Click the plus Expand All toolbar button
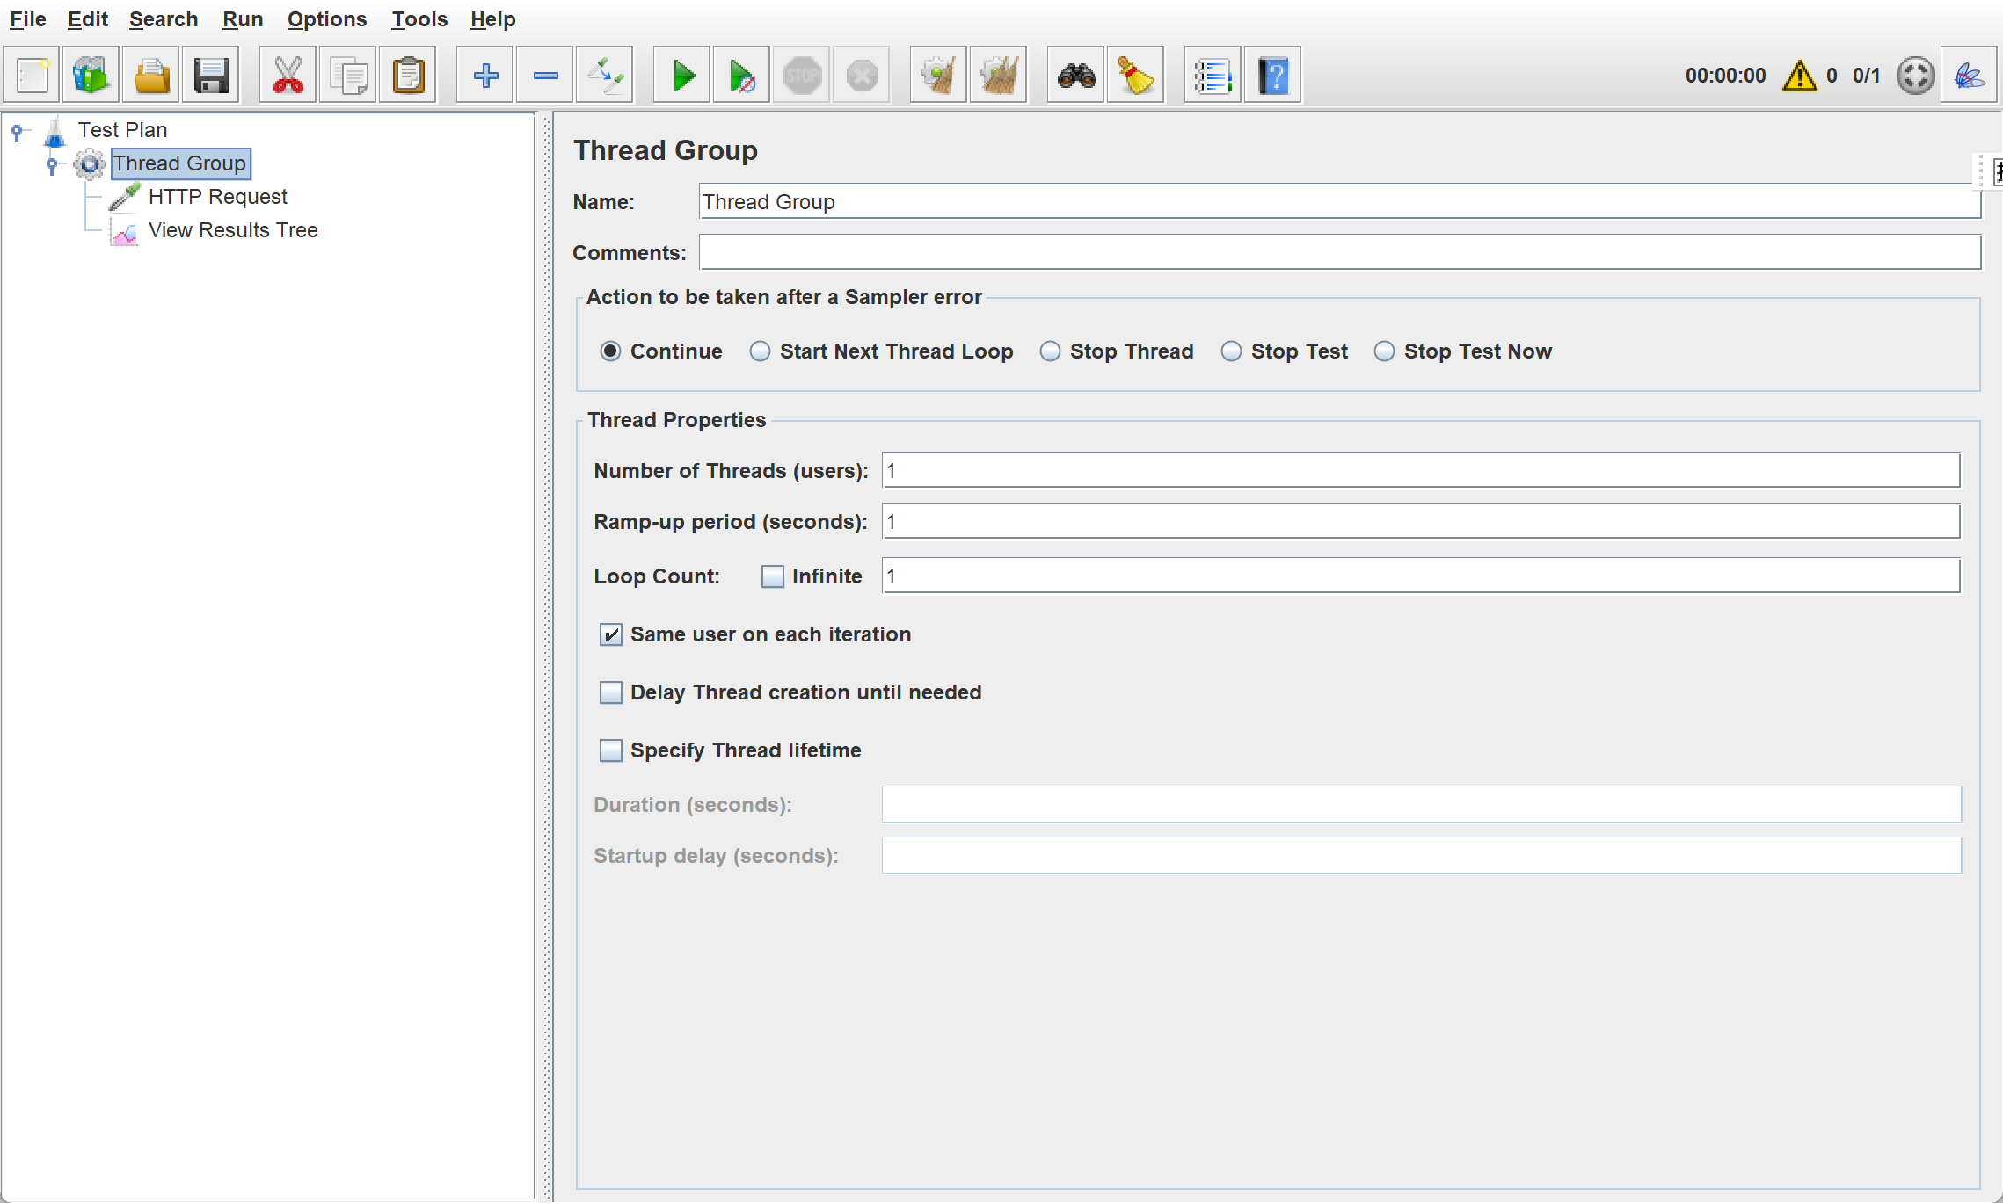This screenshot has height=1203, width=2003. pos(485,76)
